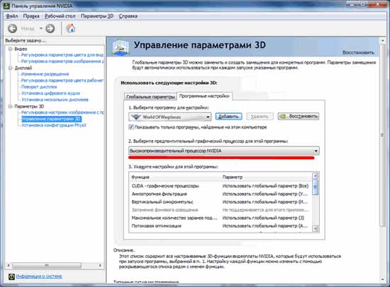Collapse the Дисплей tree node
The image size is (390, 287).
coord(10,68)
